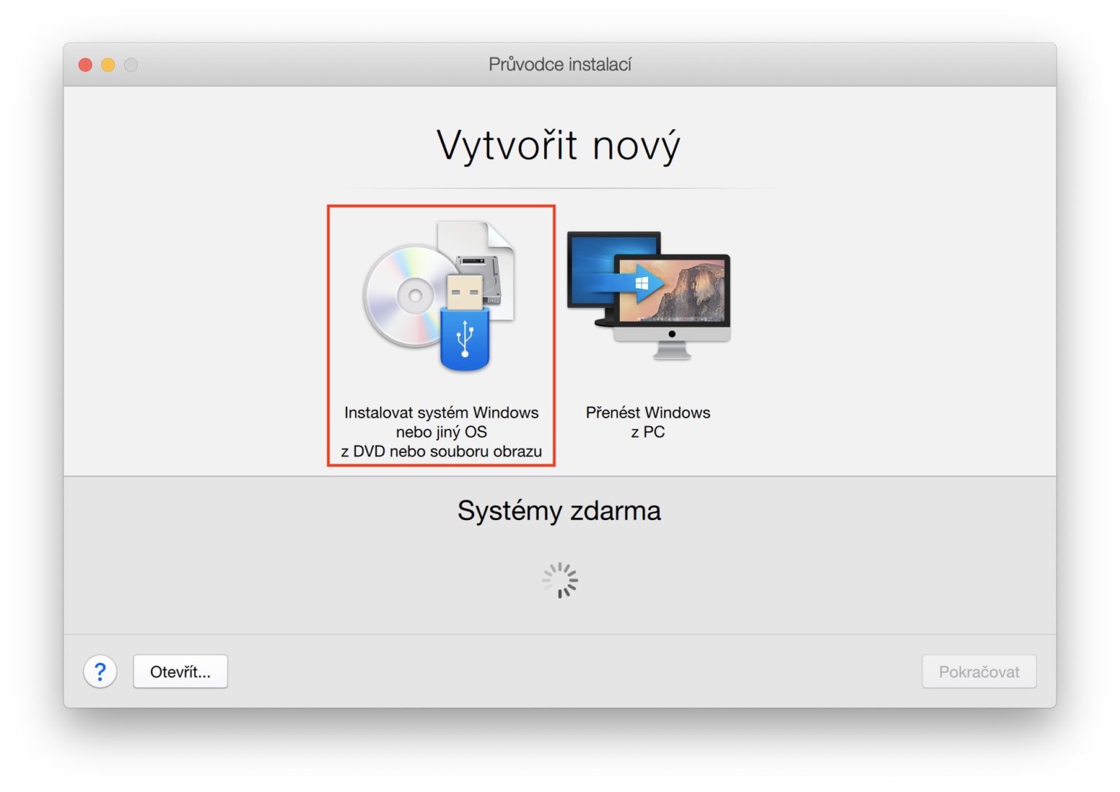Open the help question mark button
The width and height of the screenshot is (1120, 792).
100,672
